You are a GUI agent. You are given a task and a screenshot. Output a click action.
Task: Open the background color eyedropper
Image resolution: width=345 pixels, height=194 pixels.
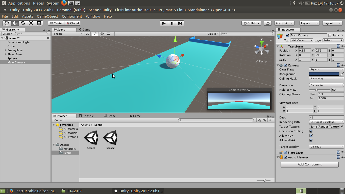click(x=342, y=74)
